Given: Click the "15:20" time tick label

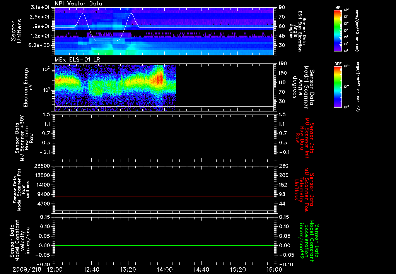Looking at the screenshot, I should pos(238,269).
